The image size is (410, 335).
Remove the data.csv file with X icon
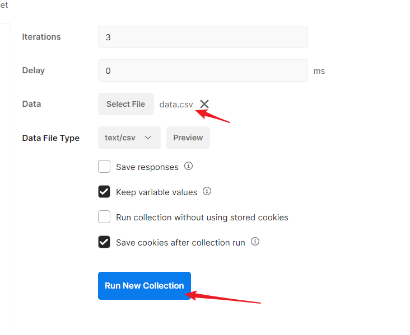[204, 104]
